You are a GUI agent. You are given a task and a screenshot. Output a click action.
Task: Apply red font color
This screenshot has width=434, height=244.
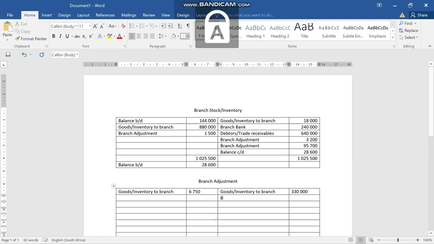[x=119, y=36]
